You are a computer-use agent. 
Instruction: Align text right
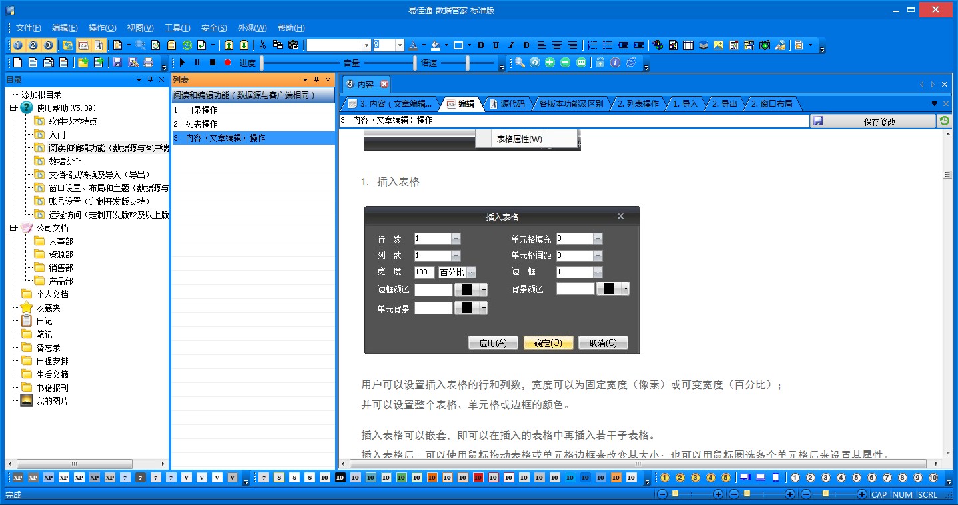[572, 45]
